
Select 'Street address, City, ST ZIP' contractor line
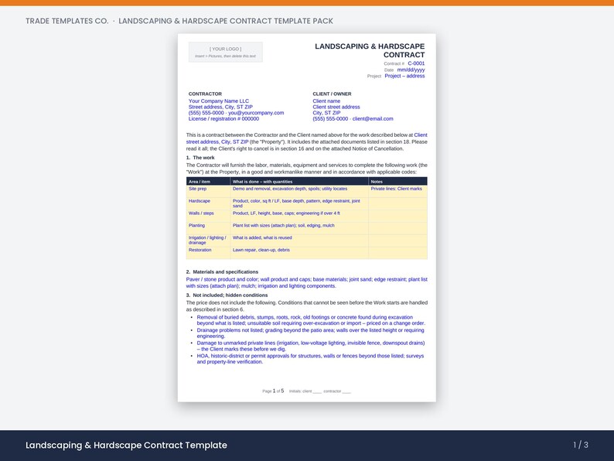pyautogui.click(x=220, y=107)
